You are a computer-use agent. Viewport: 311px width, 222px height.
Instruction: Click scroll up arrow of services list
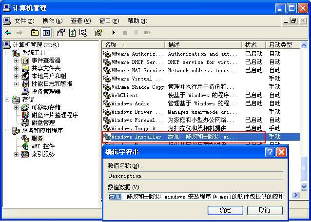click(x=304, y=45)
